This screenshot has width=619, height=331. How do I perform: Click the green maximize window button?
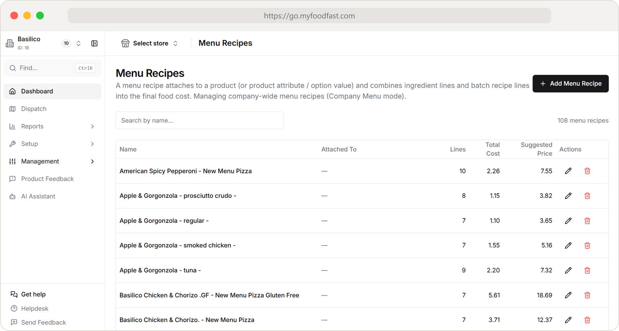click(x=40, y=15)
